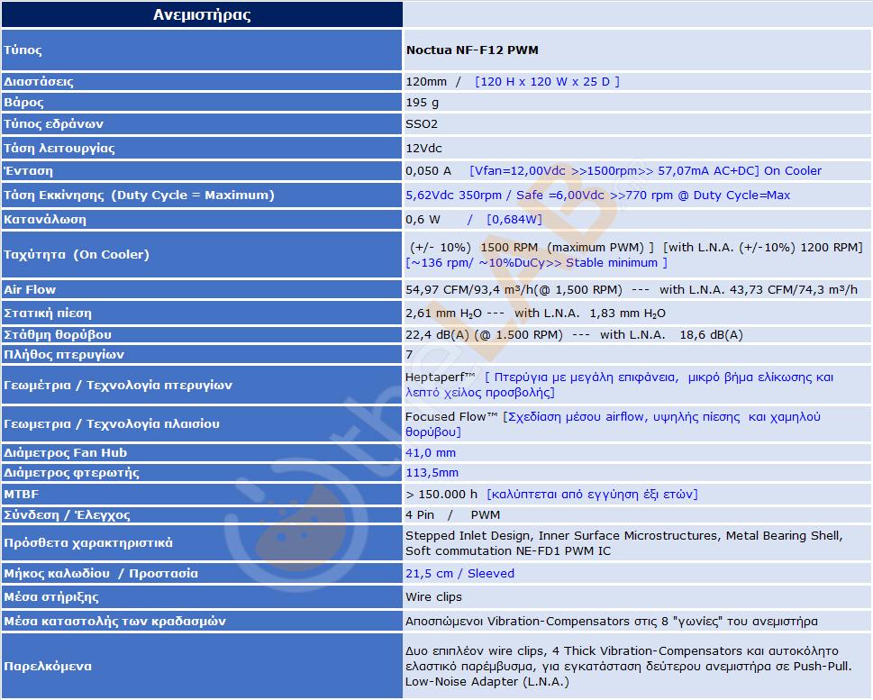Click 'Γεωμετρια / Τεχνολογία πλαισίου' label

click(112, 424)
